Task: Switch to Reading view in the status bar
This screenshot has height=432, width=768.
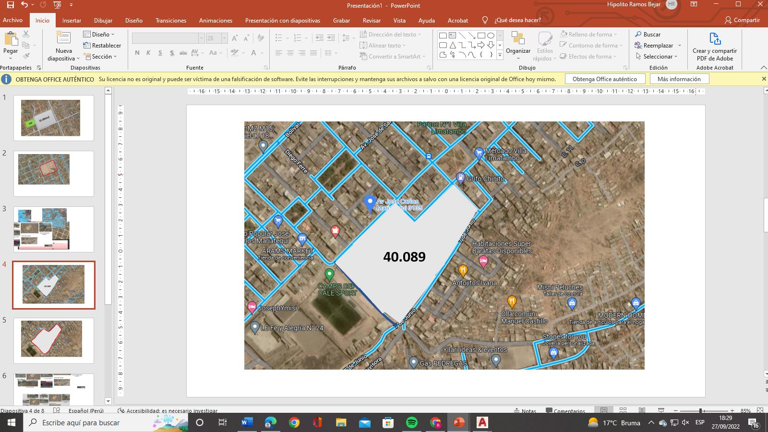Action: [x=642, y=410]
